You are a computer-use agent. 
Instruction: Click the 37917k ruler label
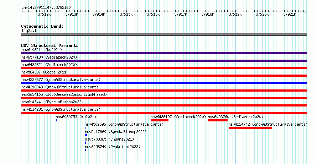(x=181, y=14)
